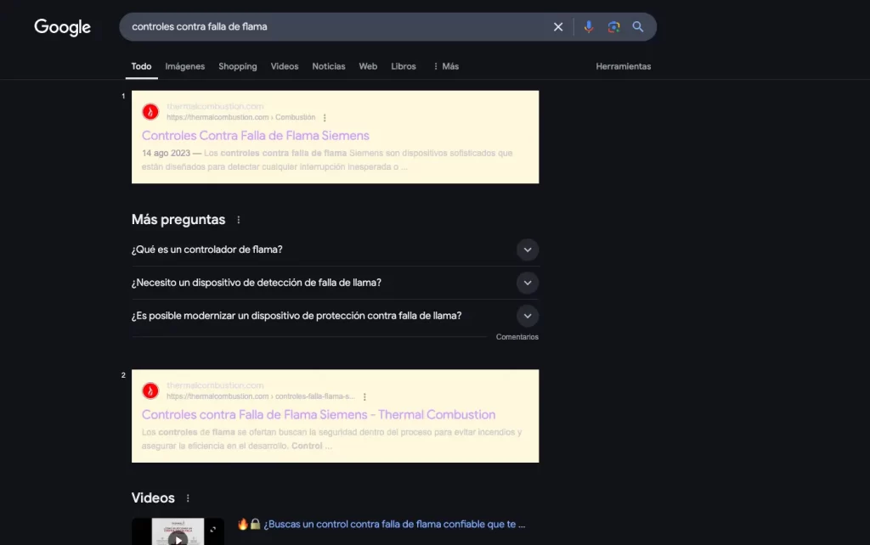This screenshot has height=545, width=870.
Task: Click the Google logo
Action: tap(62, 27)
